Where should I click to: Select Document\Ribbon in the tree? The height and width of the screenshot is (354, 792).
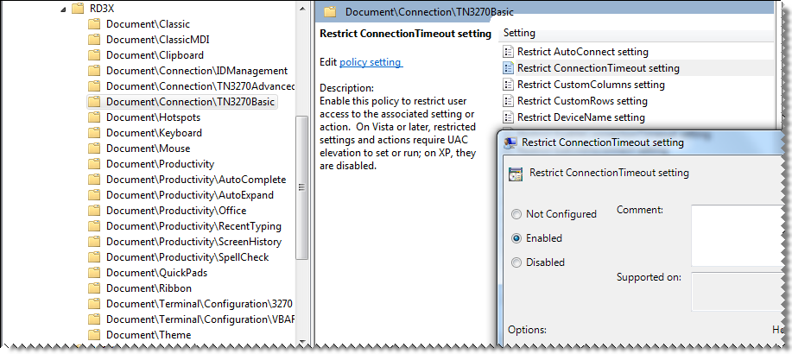point(149,288)
